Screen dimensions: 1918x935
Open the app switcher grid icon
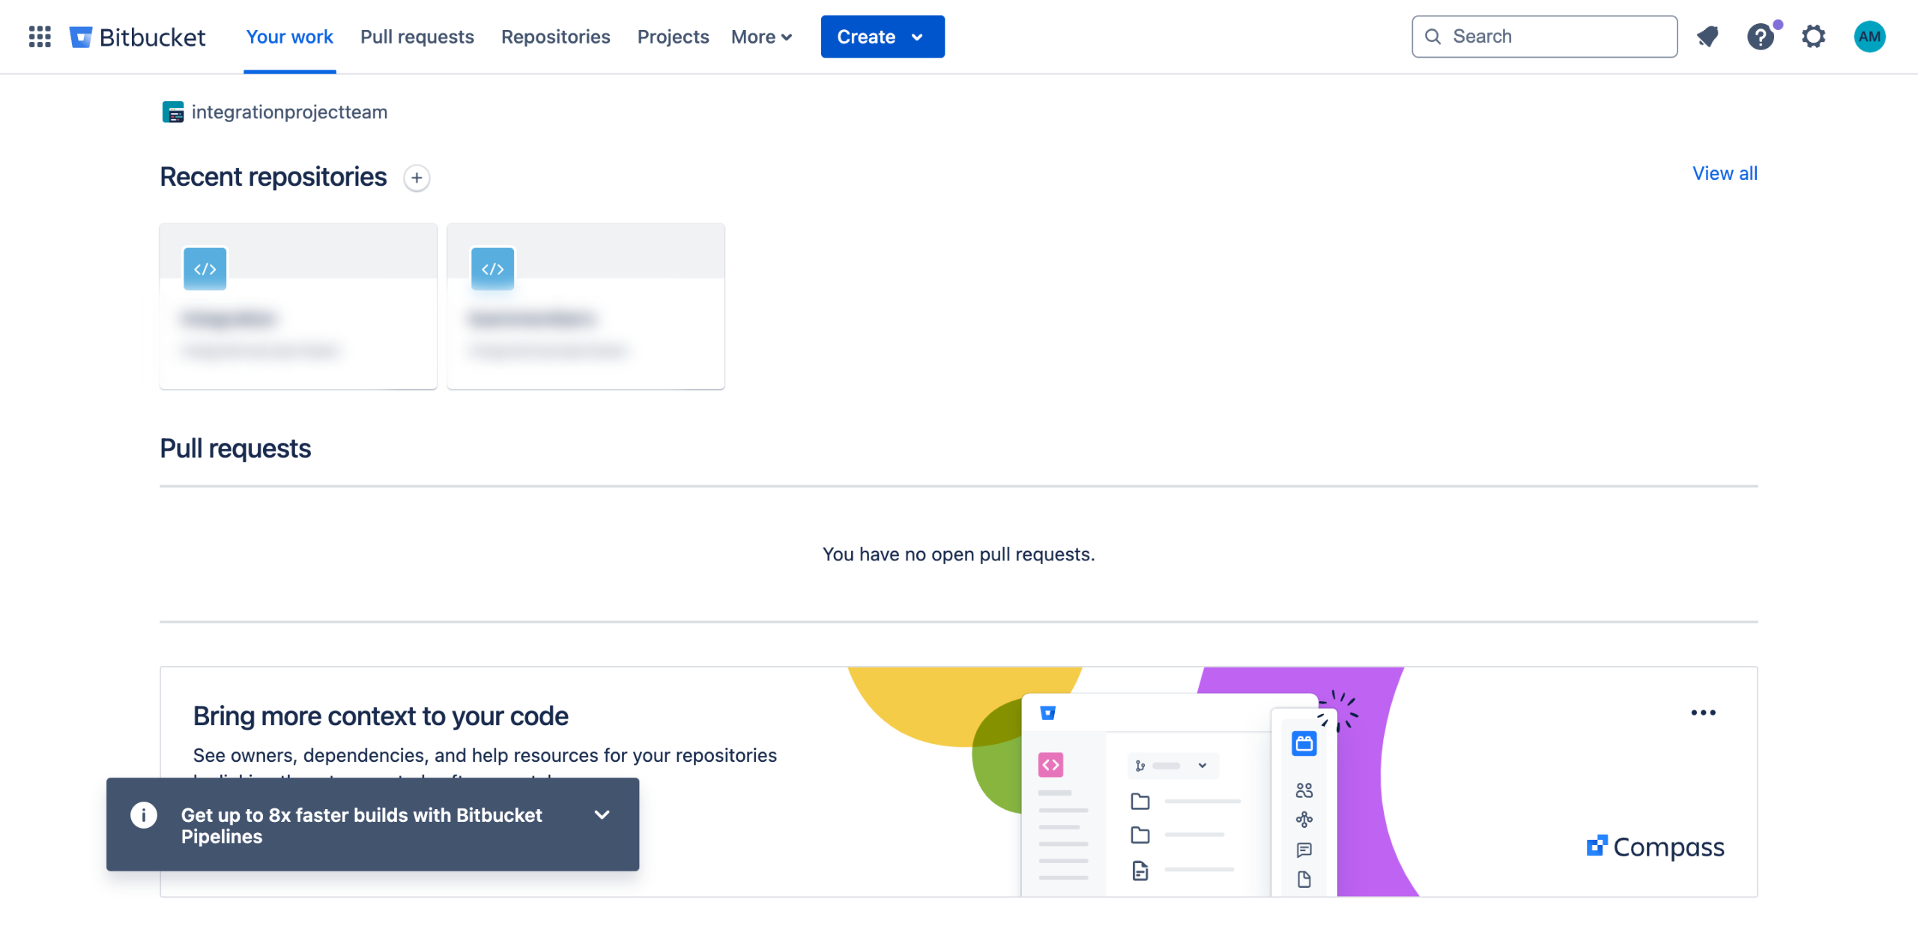[40, 36]
